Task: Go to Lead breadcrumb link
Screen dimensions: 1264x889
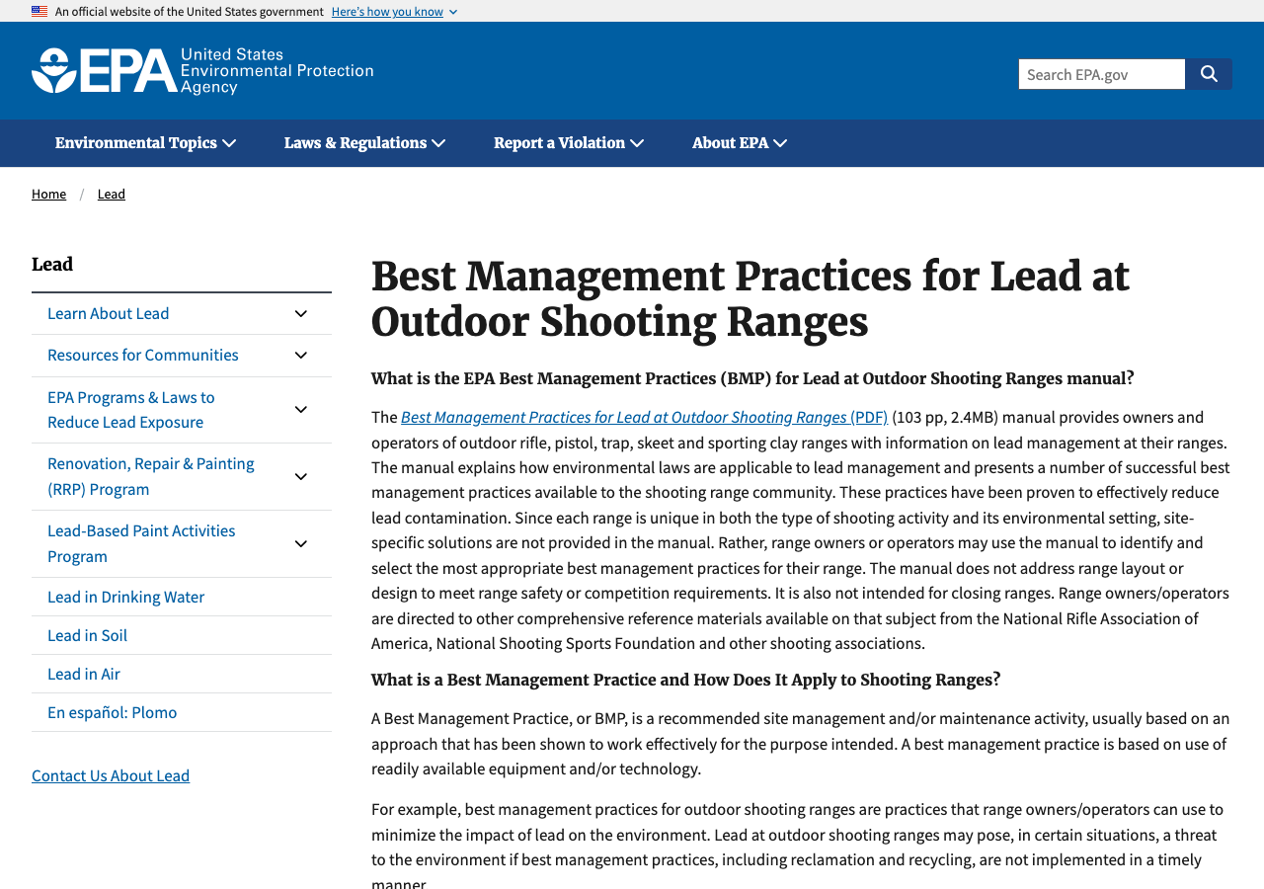Action: pyautogui.click(x=112, y=194)
